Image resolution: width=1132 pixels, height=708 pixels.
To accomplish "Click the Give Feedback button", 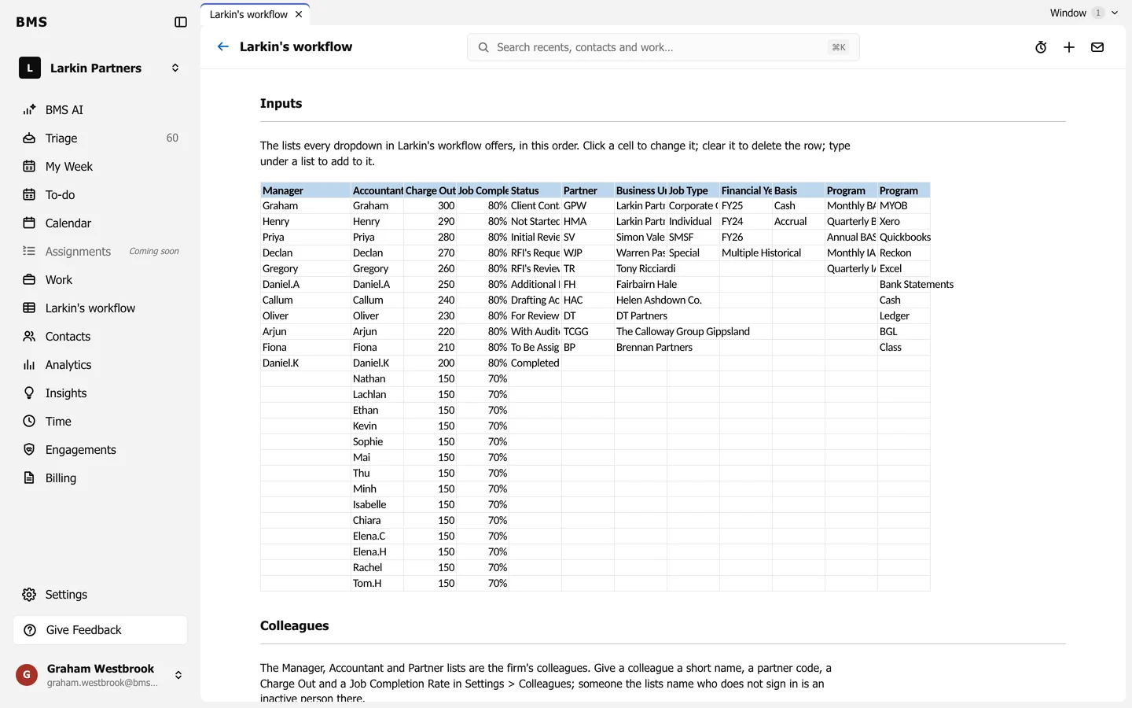I will coord(100,630).
